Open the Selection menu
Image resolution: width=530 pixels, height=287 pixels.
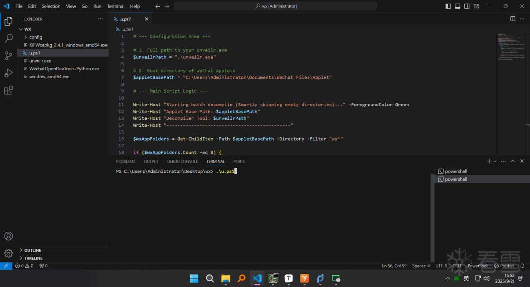tap(51, 6)
